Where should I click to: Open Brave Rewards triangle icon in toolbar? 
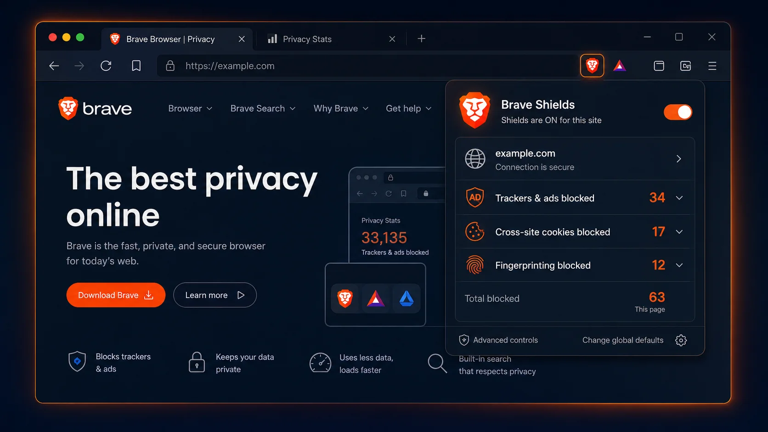(620, 66)
